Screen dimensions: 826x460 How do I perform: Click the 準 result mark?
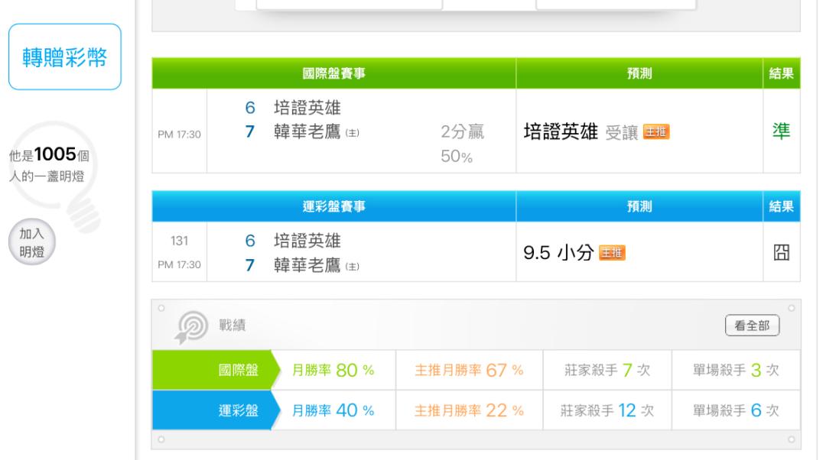coord(782,131)
